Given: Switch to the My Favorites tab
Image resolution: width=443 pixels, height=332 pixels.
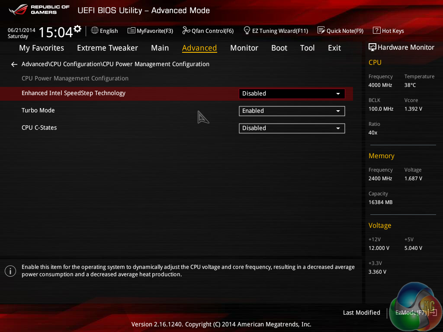Looking at the screenshot, I should click(42, 48).
